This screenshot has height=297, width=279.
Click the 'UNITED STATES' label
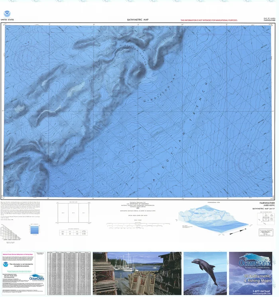tap(7, 20)
